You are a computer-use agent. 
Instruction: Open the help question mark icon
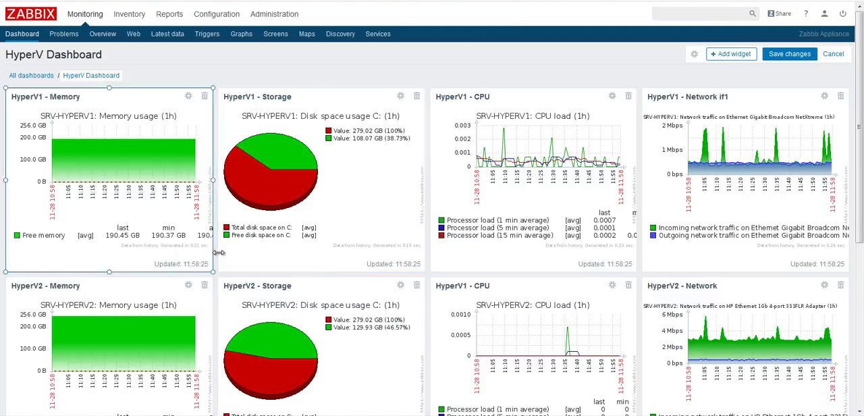click(806, 14)
